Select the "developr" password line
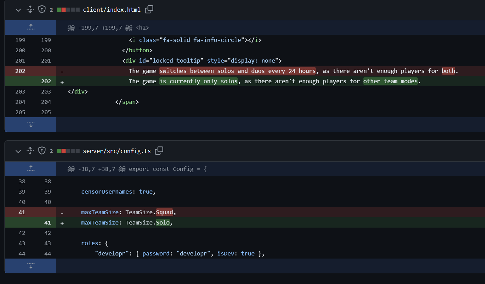 coord(271,253)
